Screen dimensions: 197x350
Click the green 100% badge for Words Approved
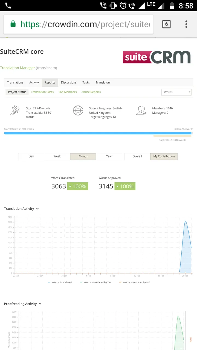click(x=125, y=186)
